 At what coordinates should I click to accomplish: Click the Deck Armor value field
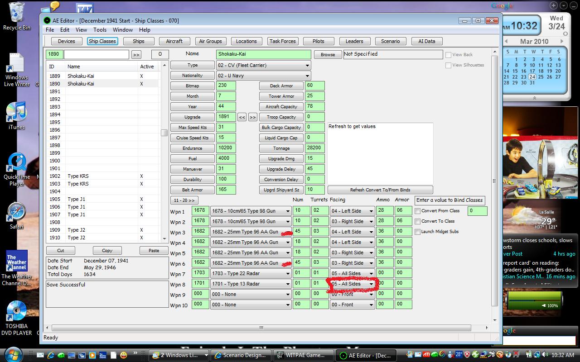pos(315,86)
